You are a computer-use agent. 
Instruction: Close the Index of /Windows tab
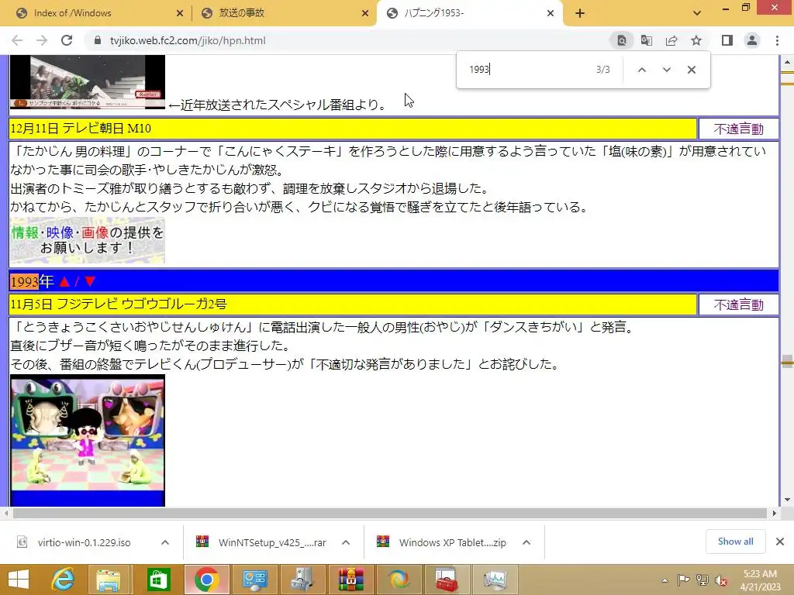click(x=179, y=13)
